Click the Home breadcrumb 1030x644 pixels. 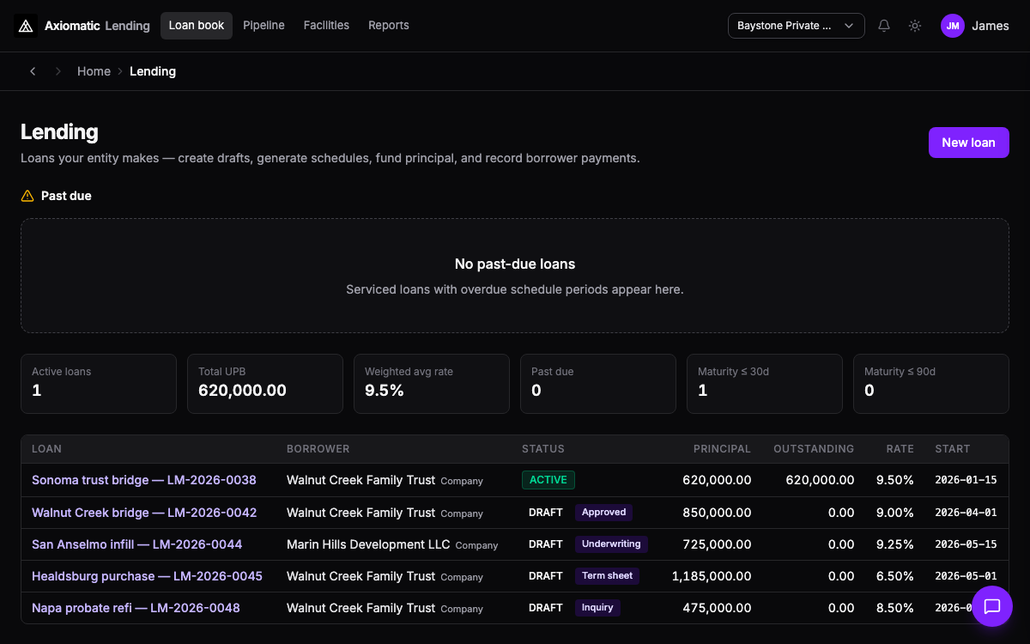94,71
